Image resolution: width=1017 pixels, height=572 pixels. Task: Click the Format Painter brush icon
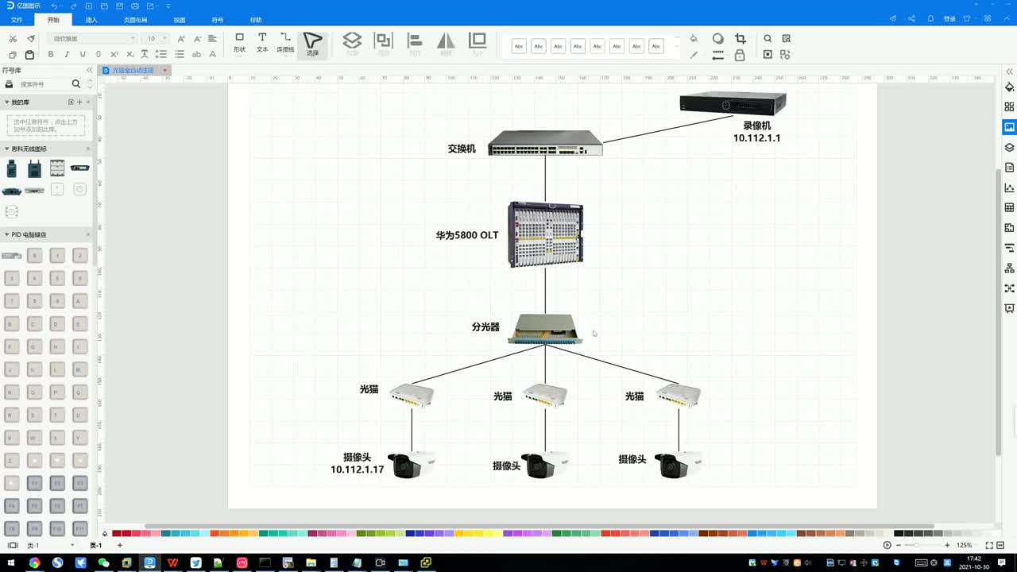(31, 38)
